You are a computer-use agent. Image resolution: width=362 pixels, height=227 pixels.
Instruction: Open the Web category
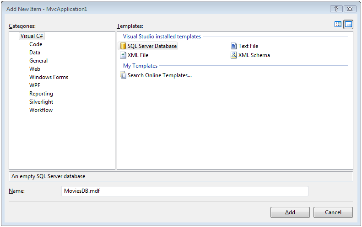[x=35, y=69]
